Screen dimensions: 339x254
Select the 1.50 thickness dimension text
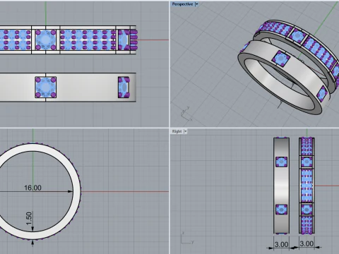pos(28,219)
